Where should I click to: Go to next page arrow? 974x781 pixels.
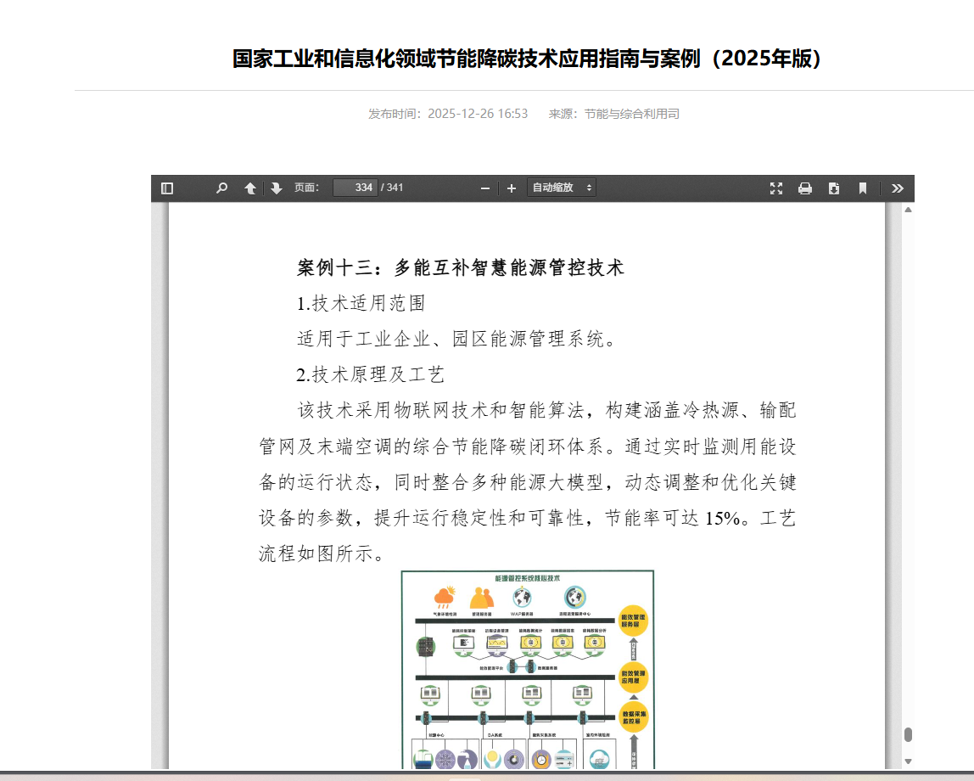click(x=277, y=188)
